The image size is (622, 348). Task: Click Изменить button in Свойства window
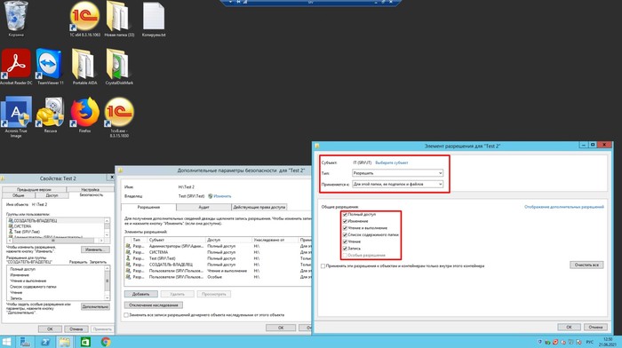pyautogui.click(x=95, y=249)
